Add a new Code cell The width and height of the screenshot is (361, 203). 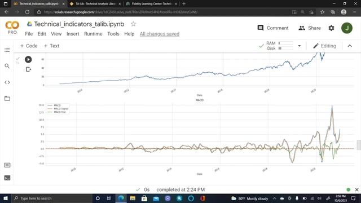coord(29,46)
